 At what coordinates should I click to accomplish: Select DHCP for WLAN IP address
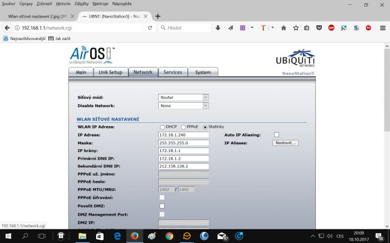(163, 127)
